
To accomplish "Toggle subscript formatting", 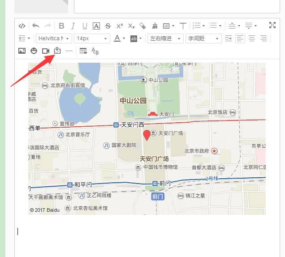I will click(131, 26).
